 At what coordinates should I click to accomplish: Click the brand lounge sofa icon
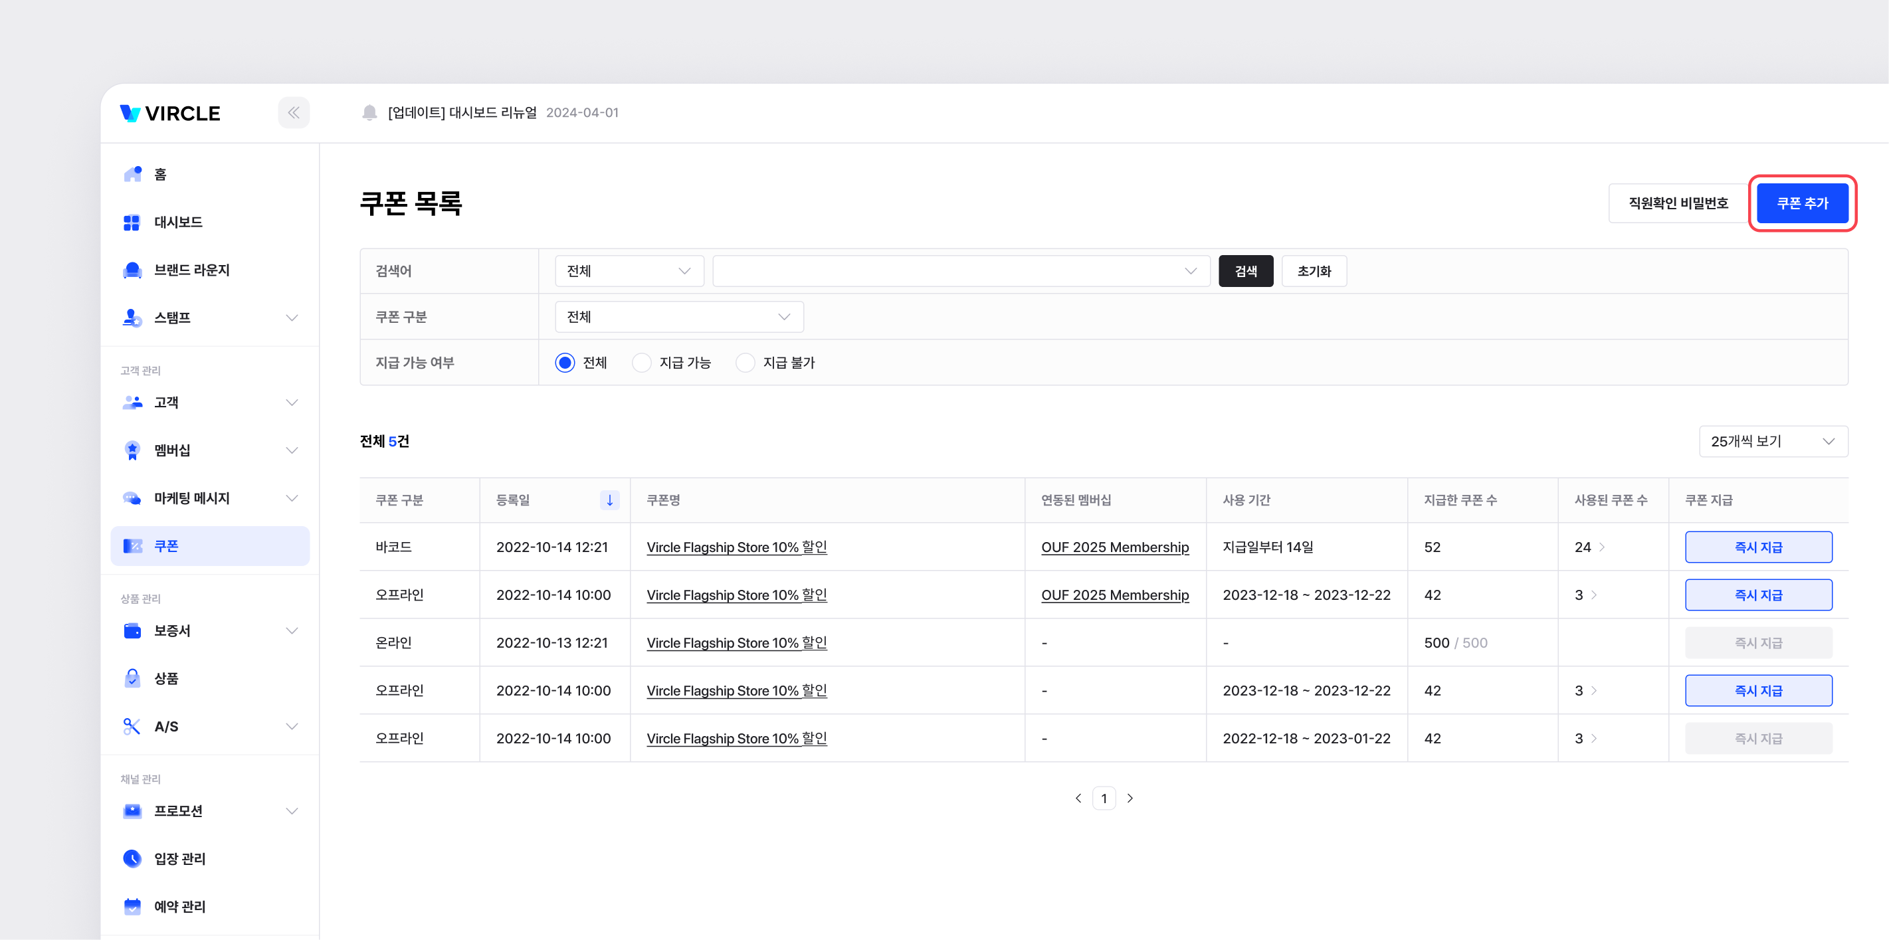coord(132,270)
